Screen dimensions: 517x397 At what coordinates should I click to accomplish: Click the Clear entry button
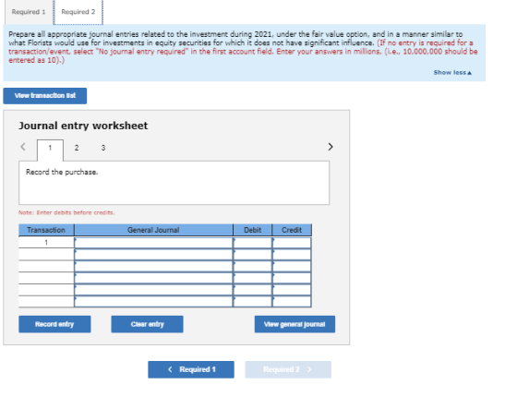click(147, 324)
